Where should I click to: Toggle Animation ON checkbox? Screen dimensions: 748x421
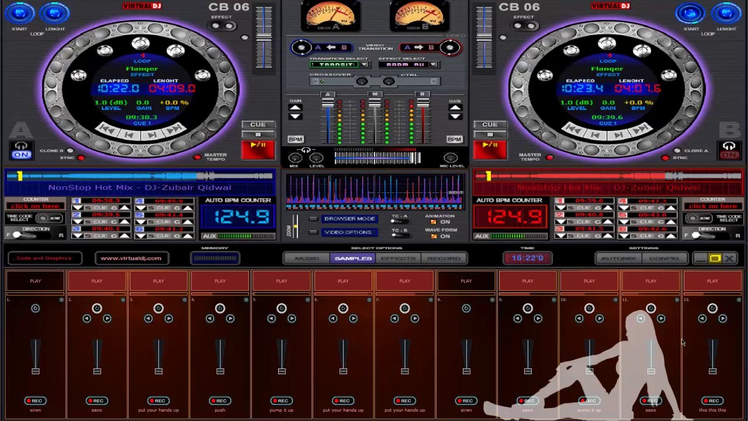click(433, 222)
